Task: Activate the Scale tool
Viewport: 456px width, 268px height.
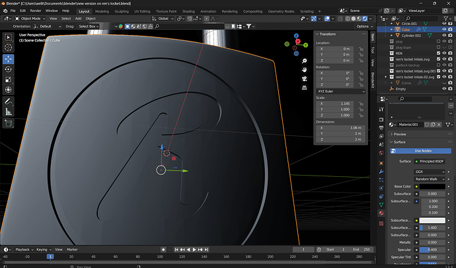Action: point(8,79)
